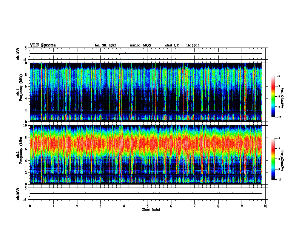Click the "8" tick on the time axis
Viewport: 299px width, 231px height.
(218, 206)
